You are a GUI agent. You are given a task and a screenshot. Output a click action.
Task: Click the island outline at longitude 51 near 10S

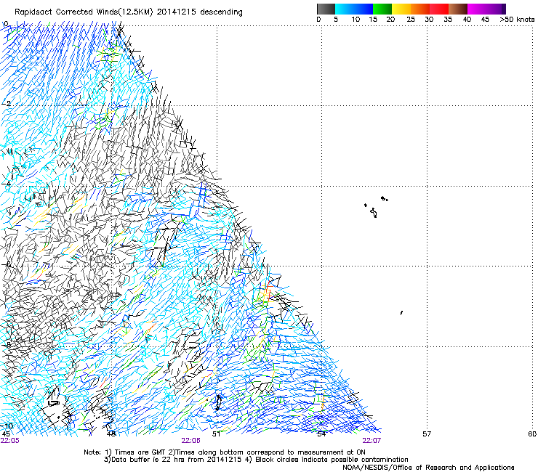coord(218,402)
